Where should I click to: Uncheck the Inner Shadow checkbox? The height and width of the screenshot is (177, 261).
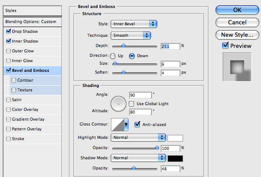click(x=8, y=41)
